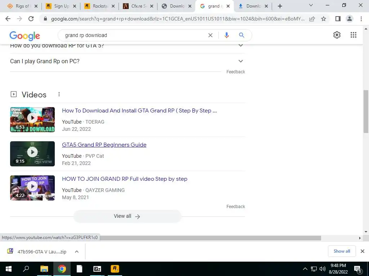Image resolution: width=369 pixels, height=276 pixels.
Task: Expand 'How do you download RP for GTA 5?'
Action: [x=127, y=46]
